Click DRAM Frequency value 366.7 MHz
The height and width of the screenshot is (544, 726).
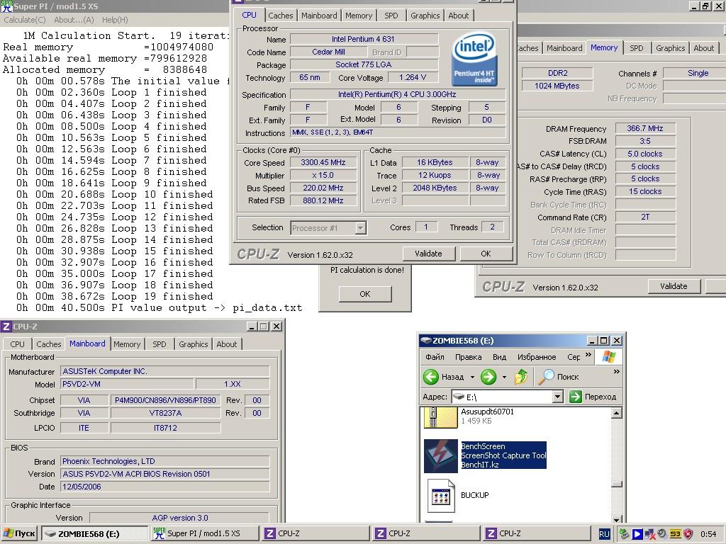[x=645, y=129]
